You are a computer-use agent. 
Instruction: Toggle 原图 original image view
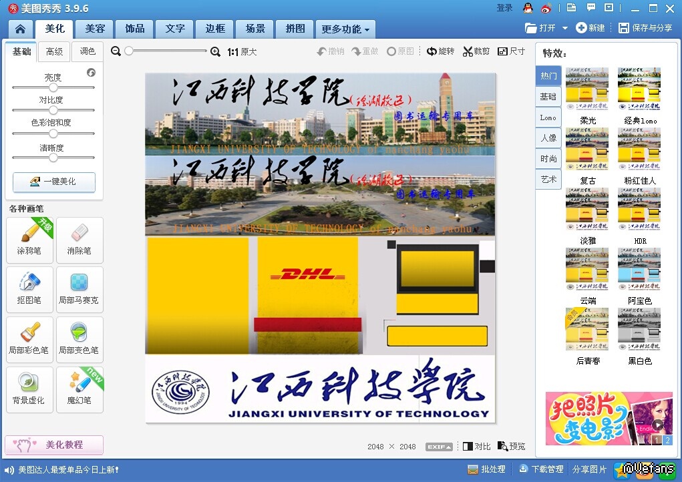pyautogui.click(x=401, y=51)
